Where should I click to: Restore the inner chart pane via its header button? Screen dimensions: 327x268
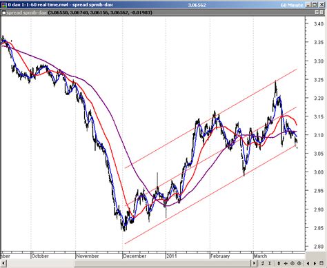tap(317, 12)
